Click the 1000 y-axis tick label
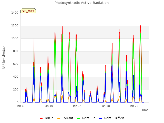The height and width of the screenshot is (123, 164). (x=15, y=38)
